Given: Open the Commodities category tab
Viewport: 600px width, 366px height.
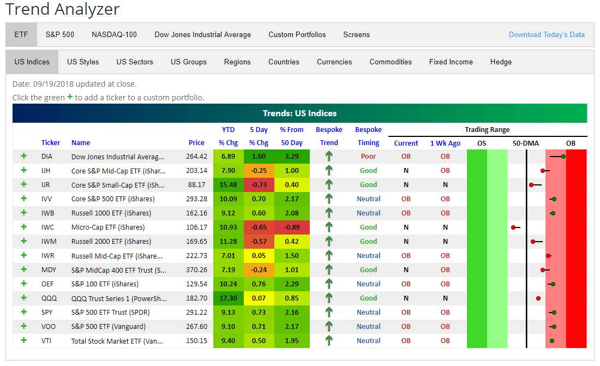Looking at the screenshot, I should pos(391,62).
